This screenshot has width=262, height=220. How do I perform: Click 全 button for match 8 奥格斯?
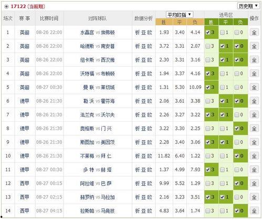point(254,129)
